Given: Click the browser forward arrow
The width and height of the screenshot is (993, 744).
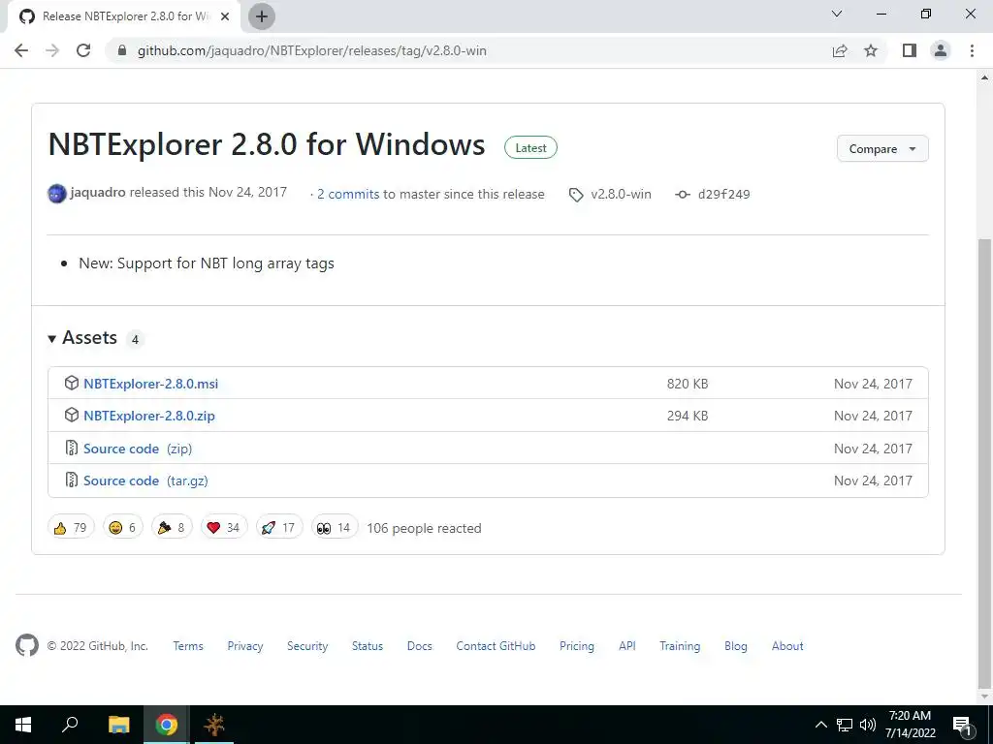Looking at the screenshot, I should 52,50.
